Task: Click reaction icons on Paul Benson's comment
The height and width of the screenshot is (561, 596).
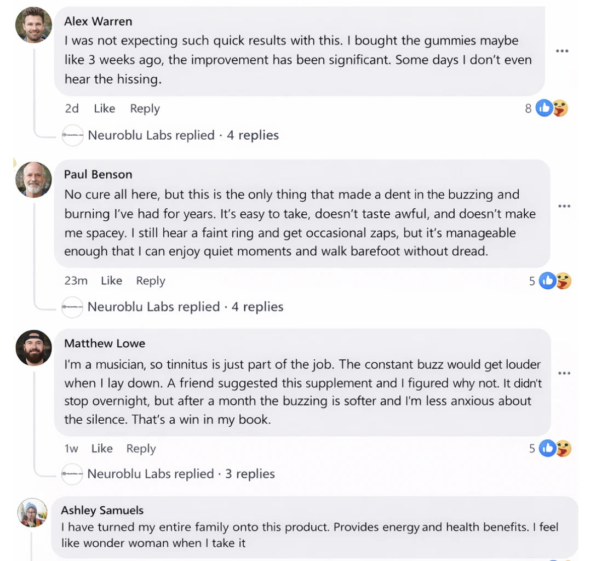Action: pyautogui.click(x=555, y=281)
